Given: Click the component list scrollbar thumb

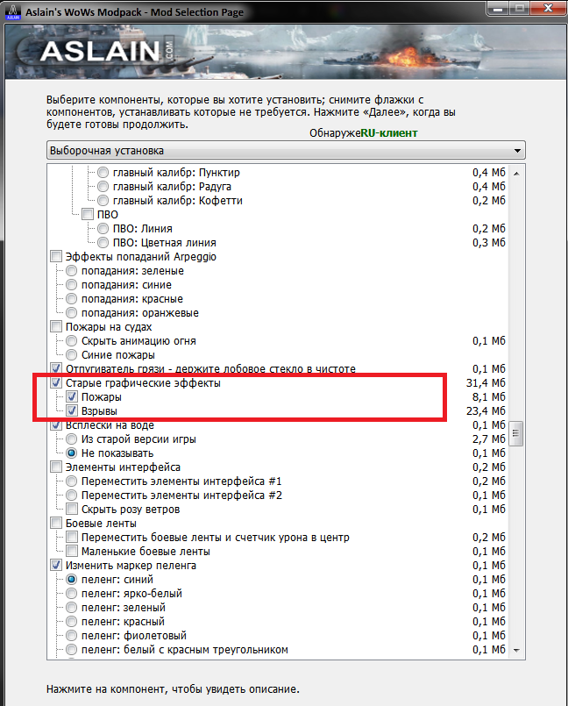Looking at the screenshot, I should [516, 433].
